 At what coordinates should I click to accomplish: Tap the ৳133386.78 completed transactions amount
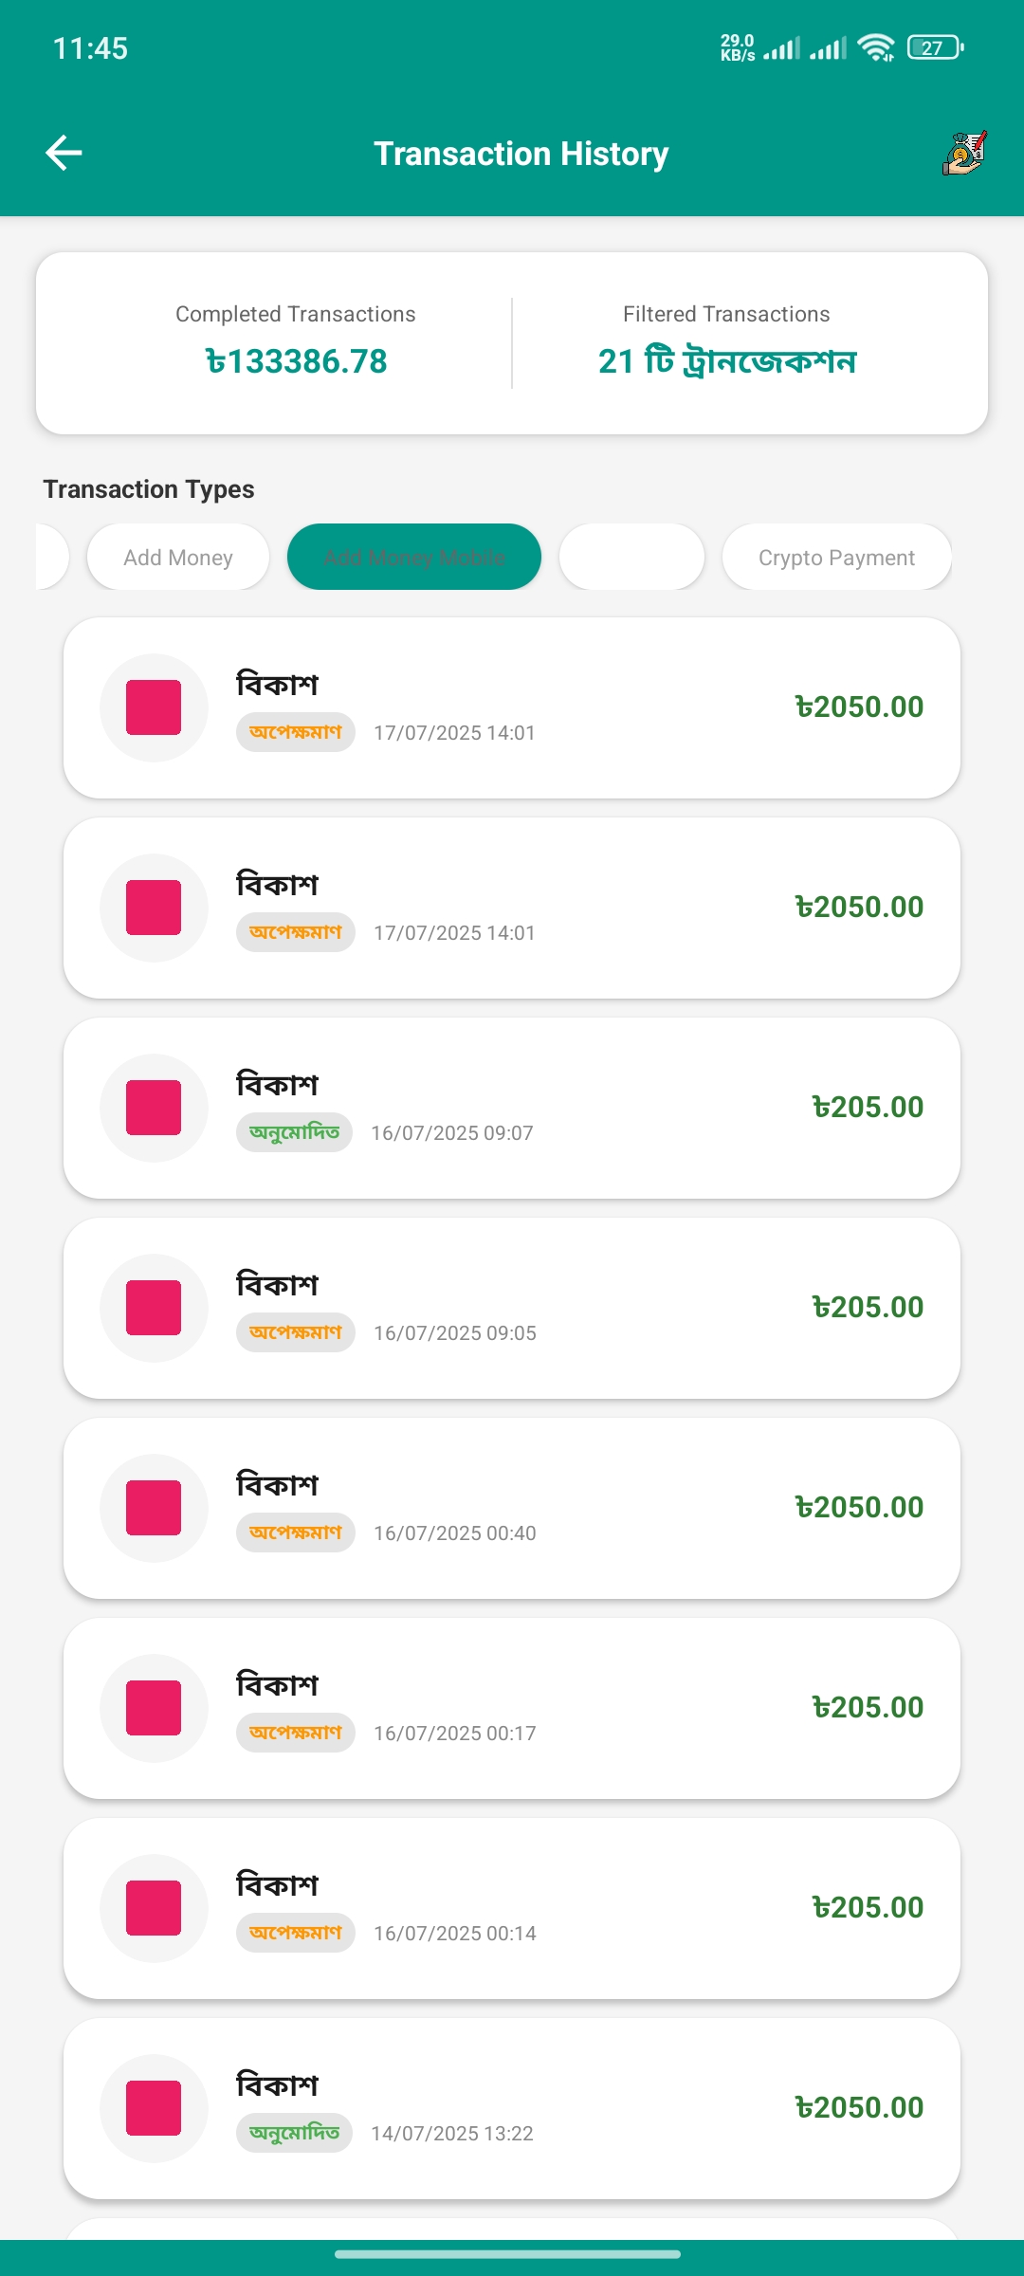[x=296, y=361]
